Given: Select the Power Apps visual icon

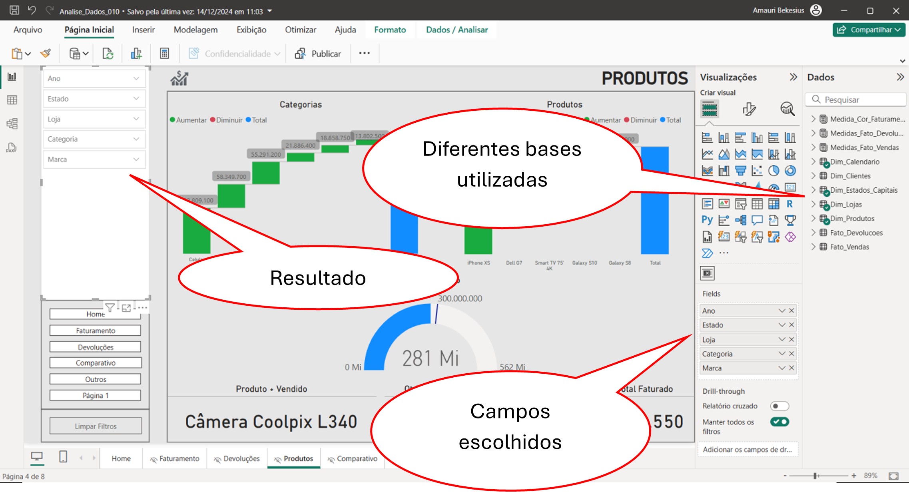Looking at the screenshot, I should 790,237.
